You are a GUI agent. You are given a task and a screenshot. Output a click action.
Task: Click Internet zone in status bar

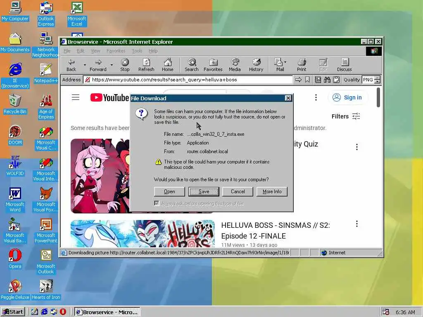333,253
